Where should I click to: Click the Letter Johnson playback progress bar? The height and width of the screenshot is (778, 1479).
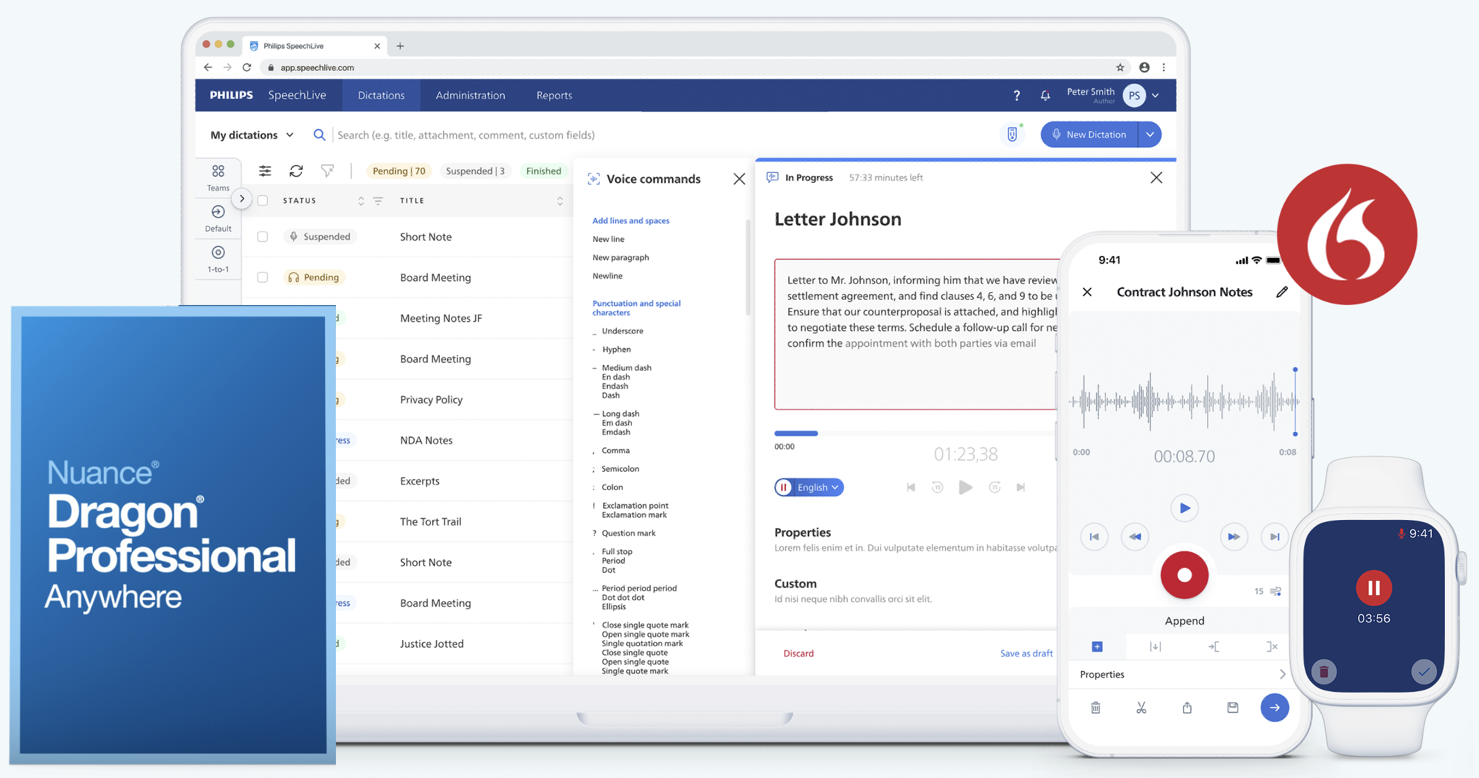[x=915, y=433]
